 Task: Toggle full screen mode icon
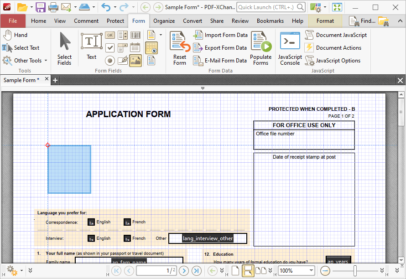pos(337,7)
